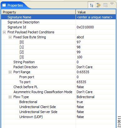Click the value 99
121x128 pixels.
click(x=79, y=52)
